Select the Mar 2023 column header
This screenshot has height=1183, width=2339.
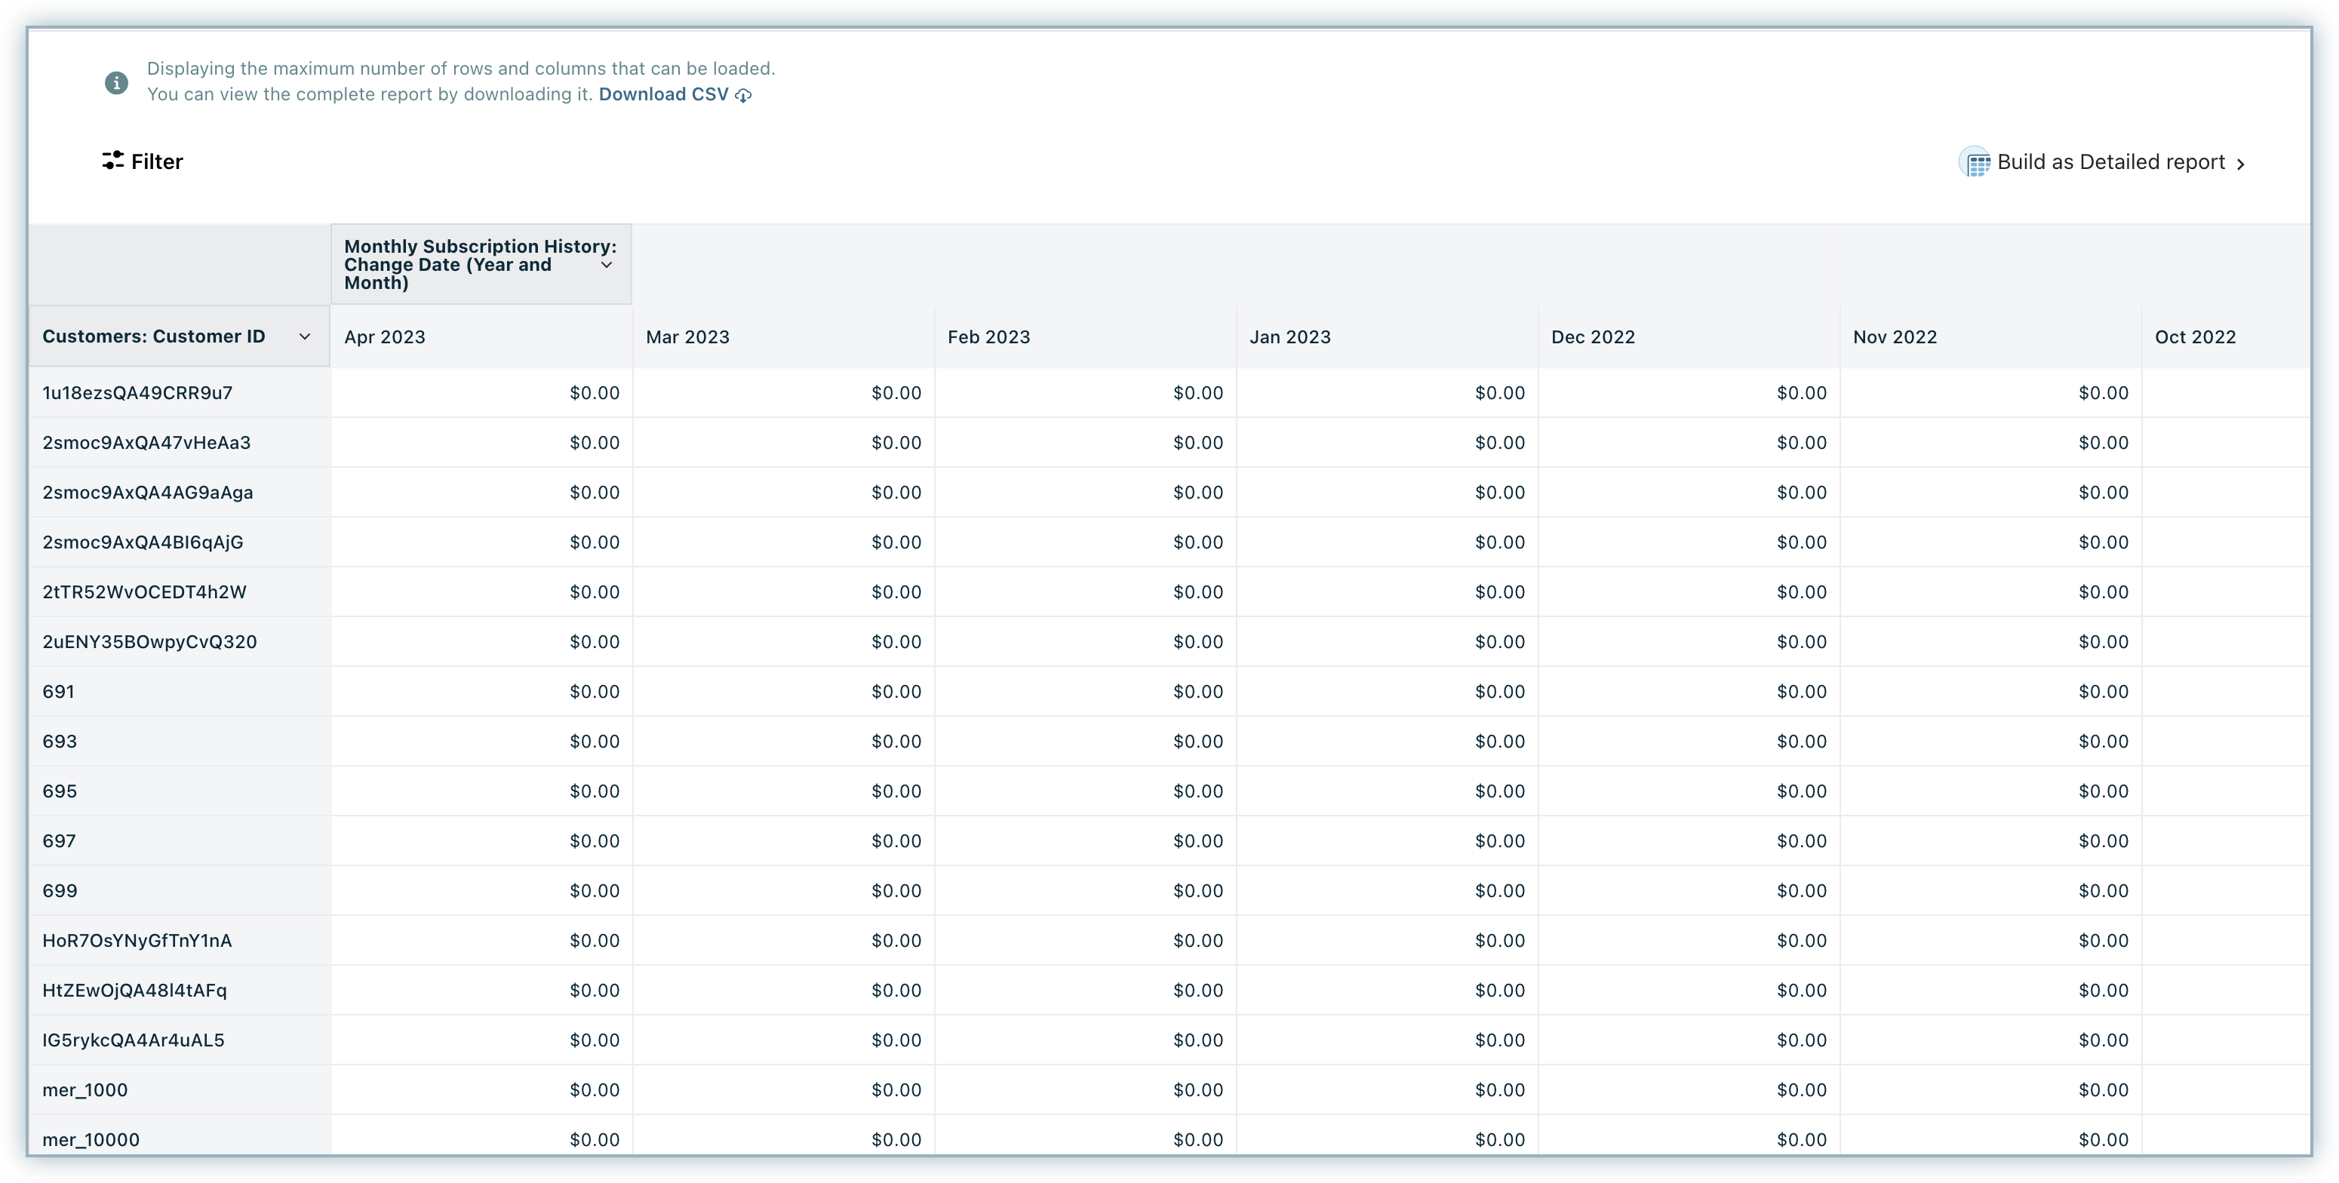[687, 336]
